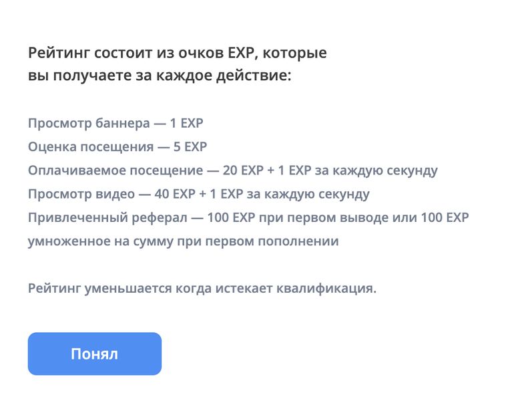
Task: Click the heading line "вы получаете за каждое действие"
Action: tap(160, 76)
